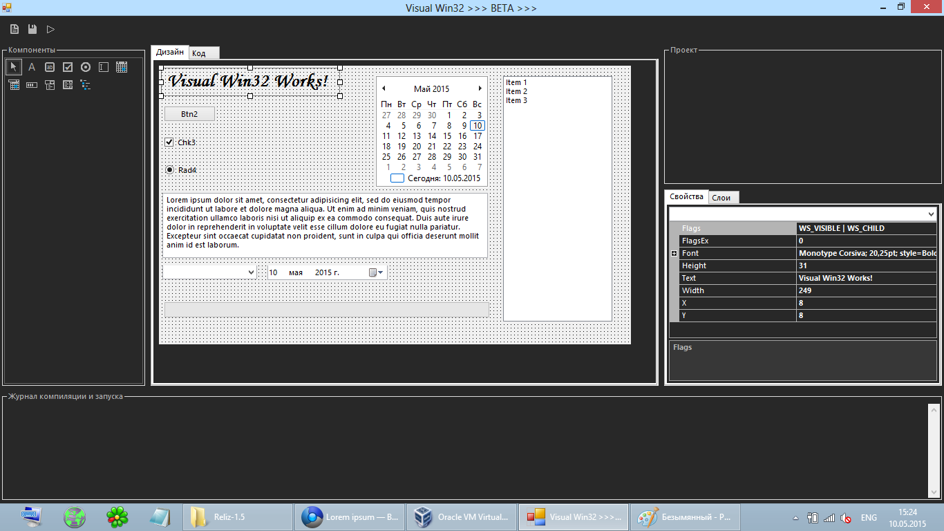Open the date picker calendar dropdown

coord(377,272)
